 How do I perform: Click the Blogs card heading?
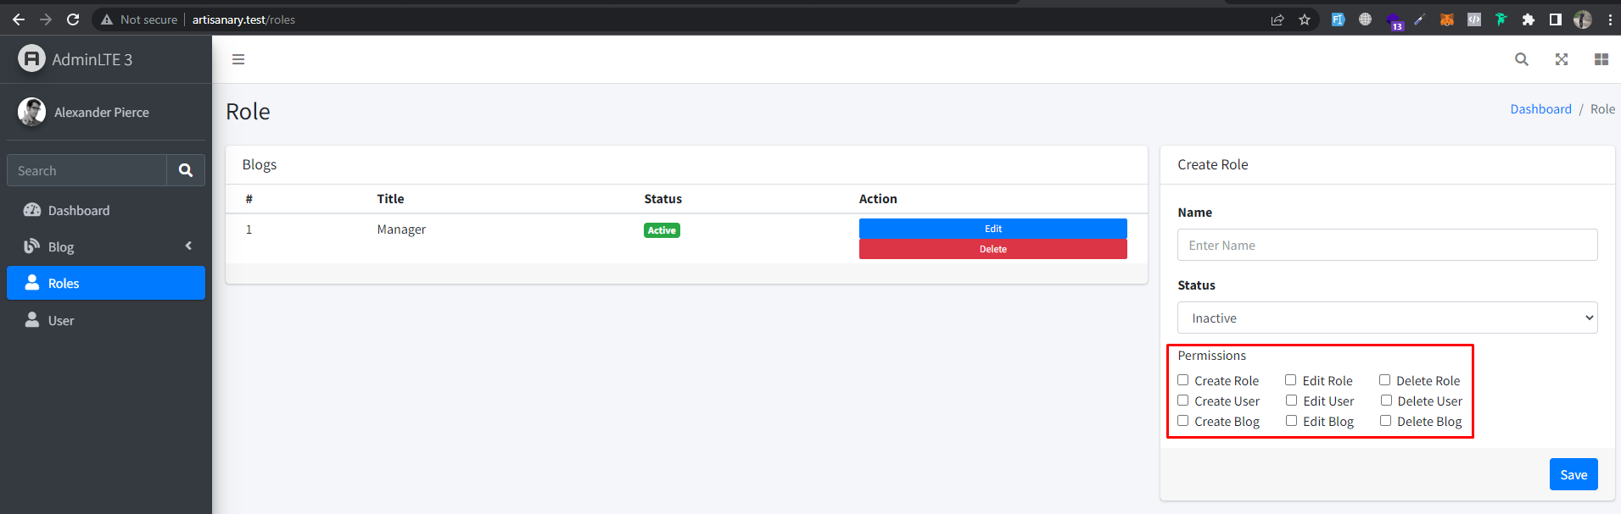pyautogui.click(x=260, y=164)
